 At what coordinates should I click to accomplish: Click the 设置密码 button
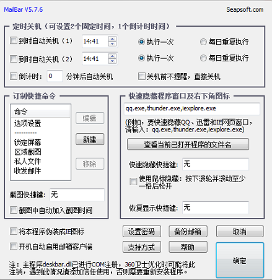coord(142,231)
